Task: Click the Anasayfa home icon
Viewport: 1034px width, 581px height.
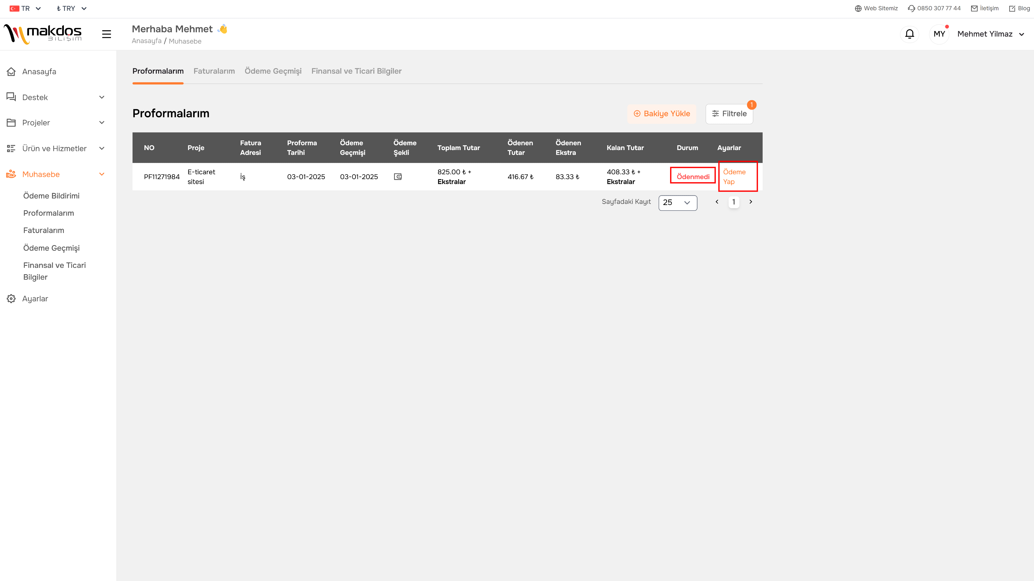Action: [x=11, y=72]
